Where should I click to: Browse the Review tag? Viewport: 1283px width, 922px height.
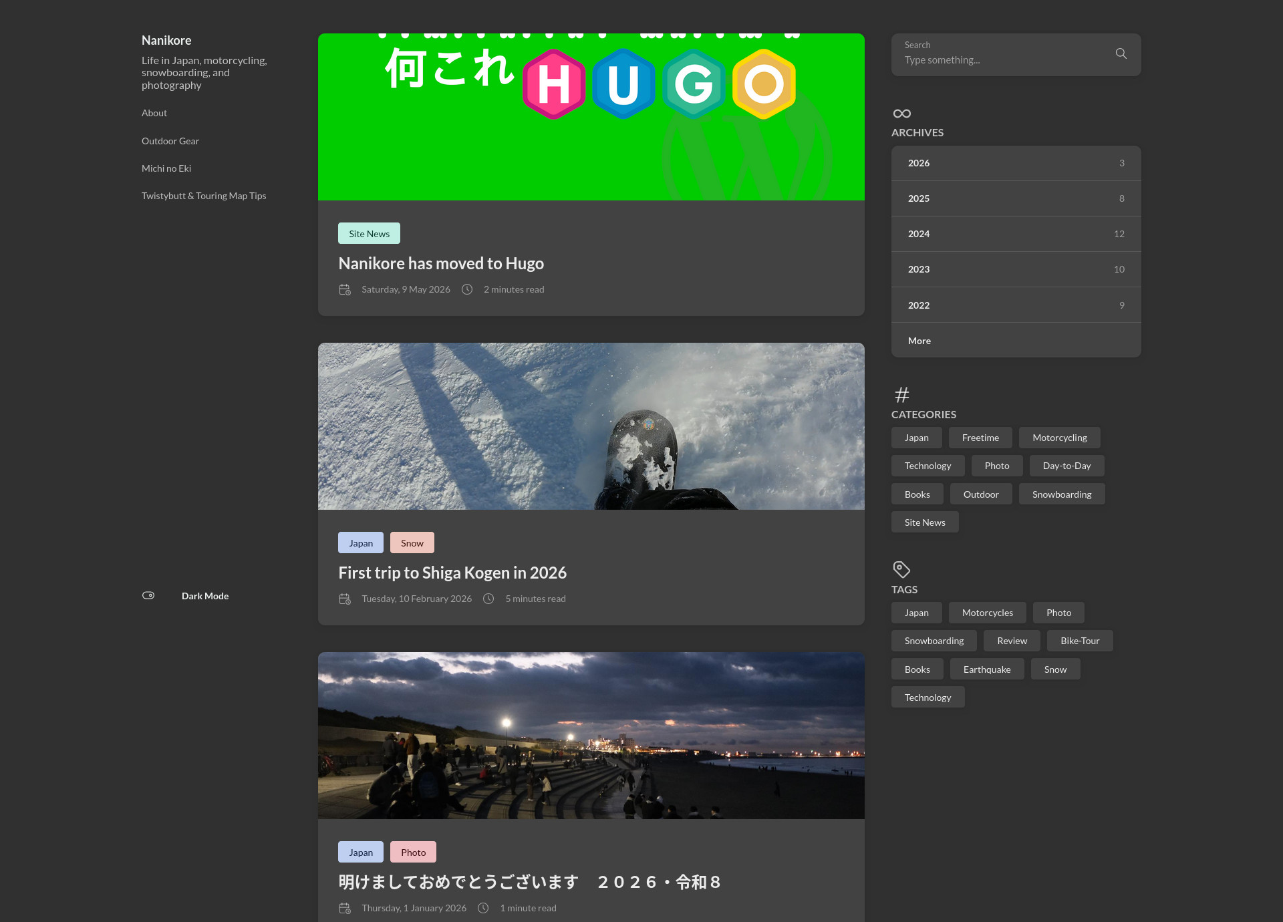(1012, 641)
